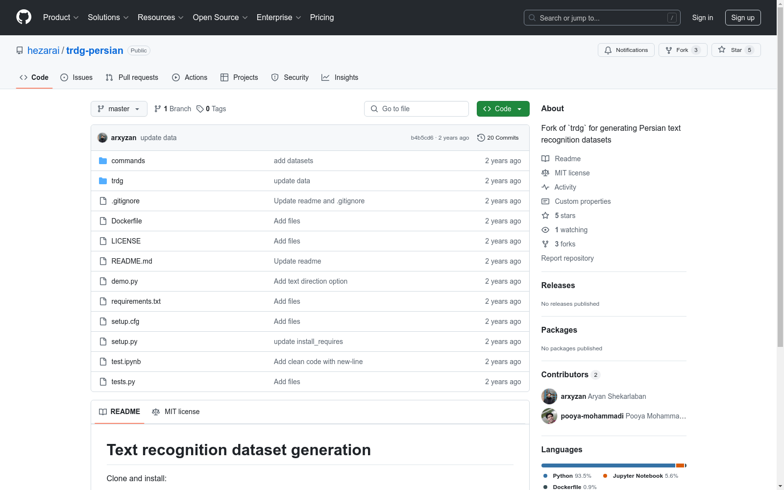784x490 pixels.
Task: Click the commits history clock icon
Action: 481,138
